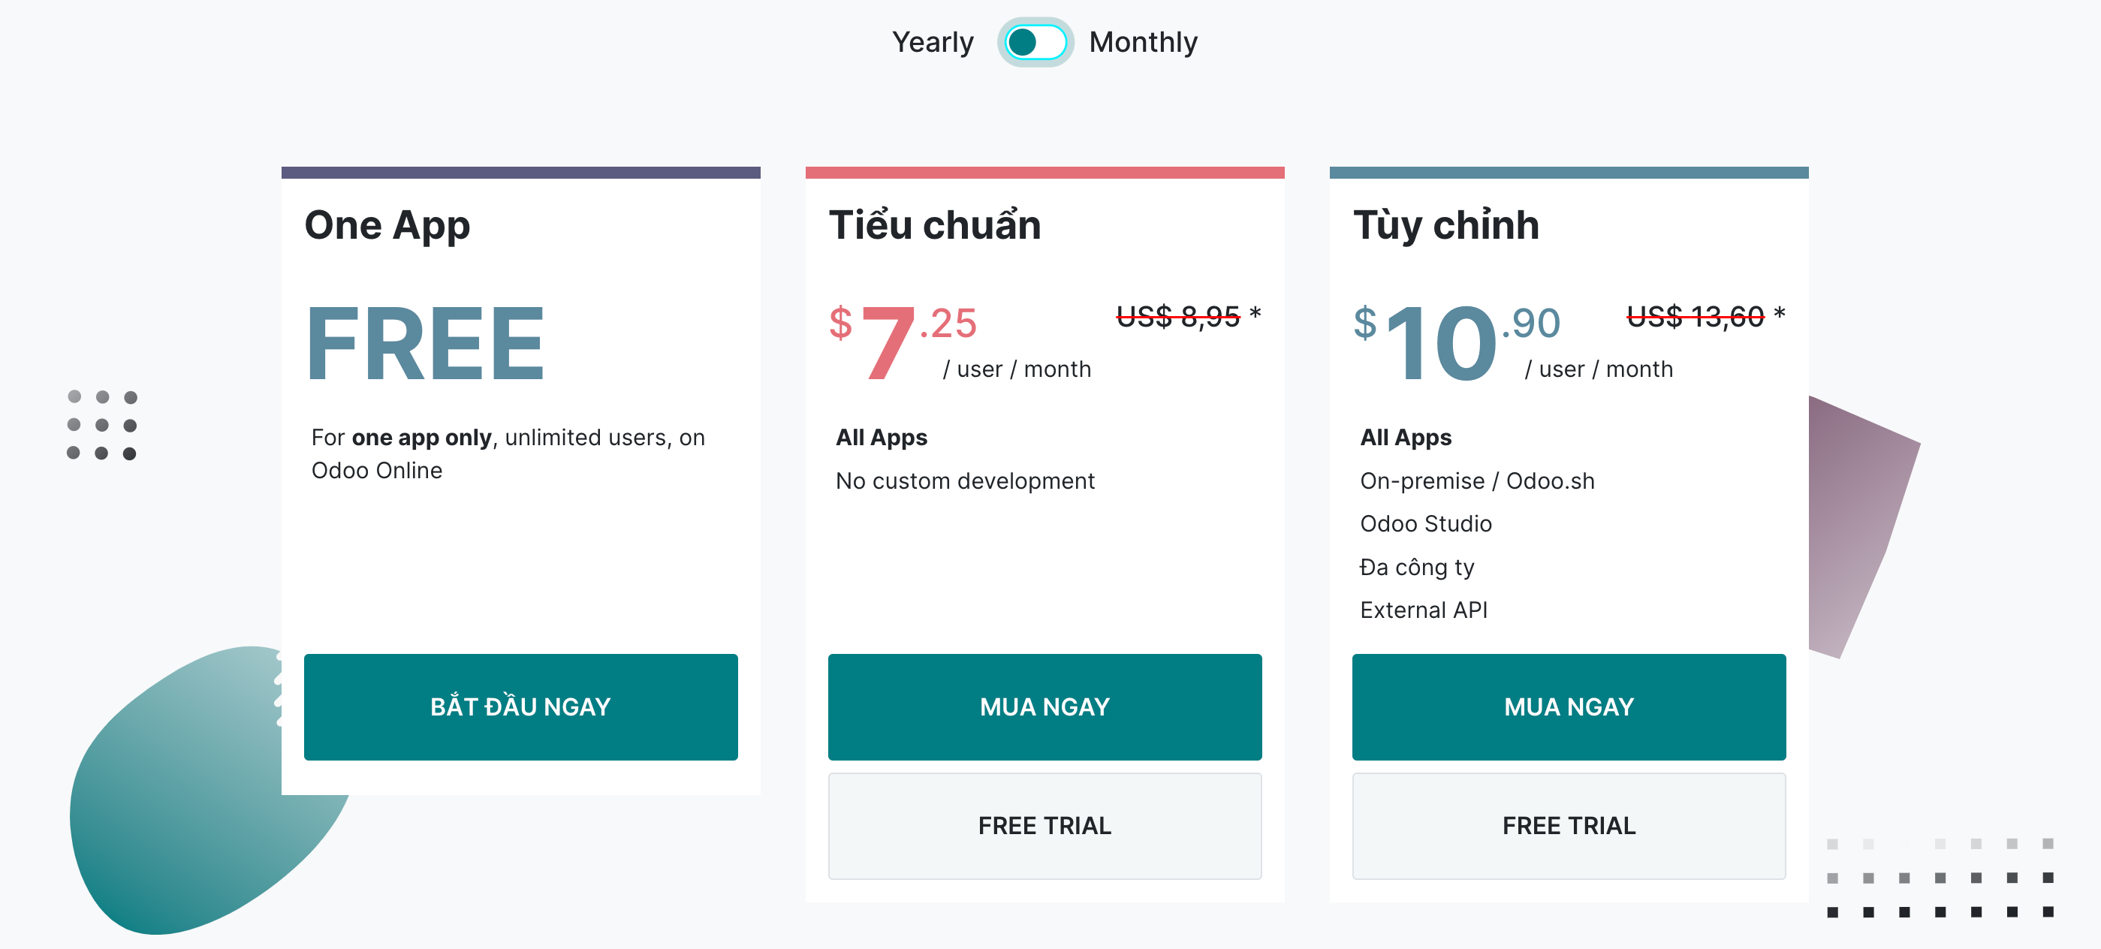2101x949 pixels.
Task: Click the $7.25 per user price
Action: 902,341
